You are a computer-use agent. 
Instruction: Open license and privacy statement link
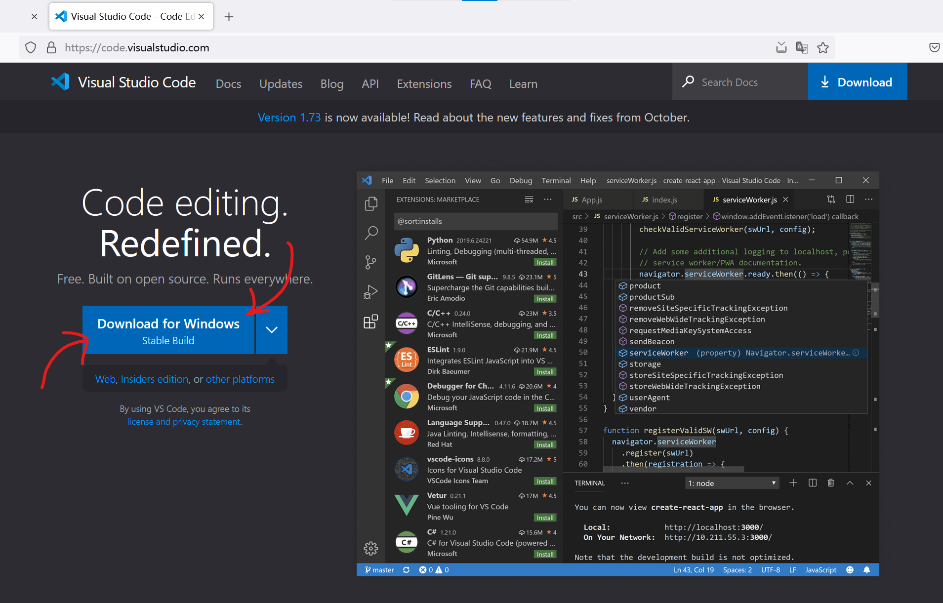tap(184, 422)
